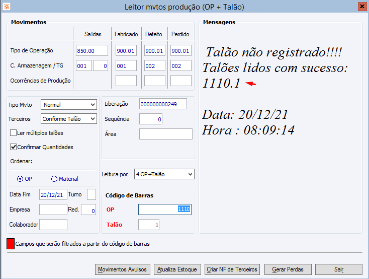Click Fabricado Ocorrências de Produção field
Screen dimensions: 369x279
(126, 81)
